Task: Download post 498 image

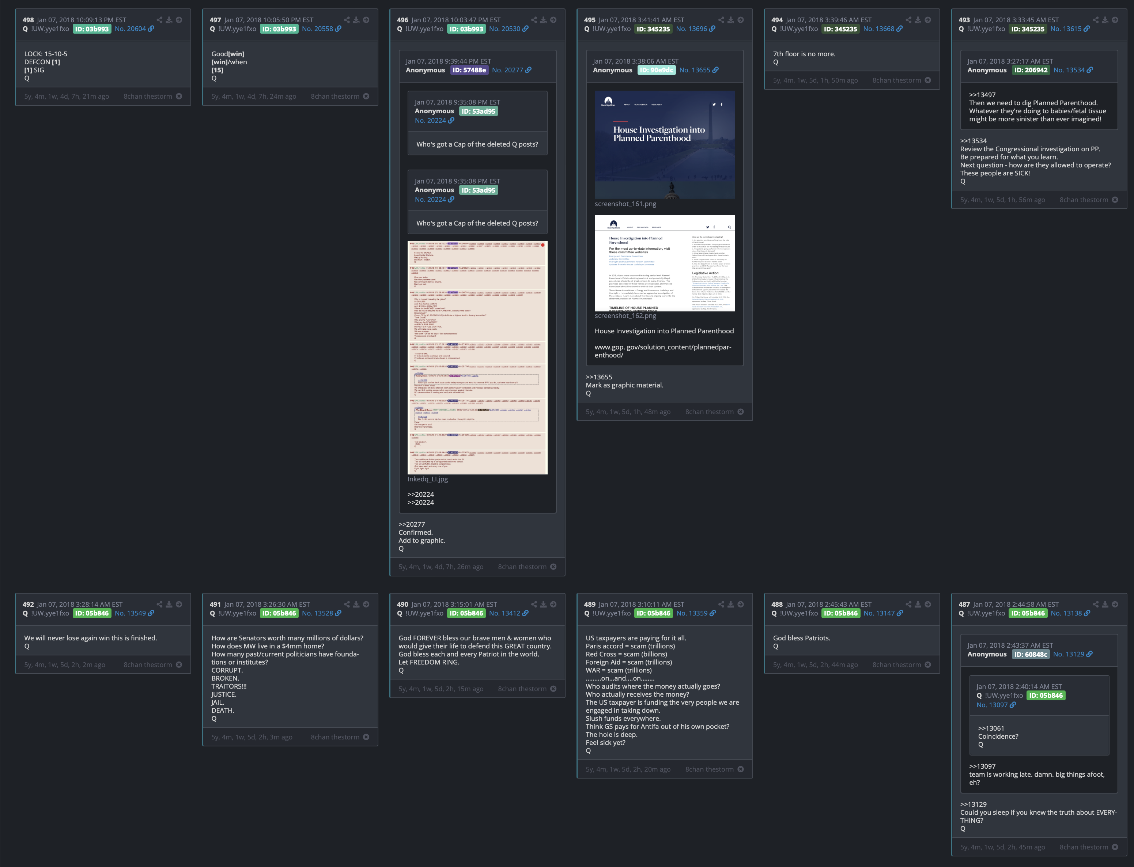Action: pos(169,20)
